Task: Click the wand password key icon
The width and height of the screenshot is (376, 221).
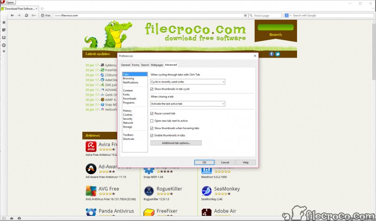Action: click(33, 15)
